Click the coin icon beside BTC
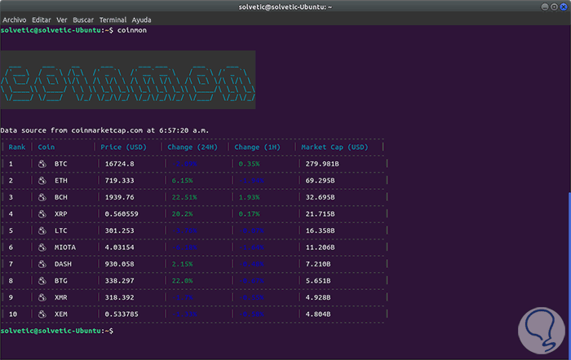The height and width of the screenshot is (360, 571). click(x=42, y=164)
